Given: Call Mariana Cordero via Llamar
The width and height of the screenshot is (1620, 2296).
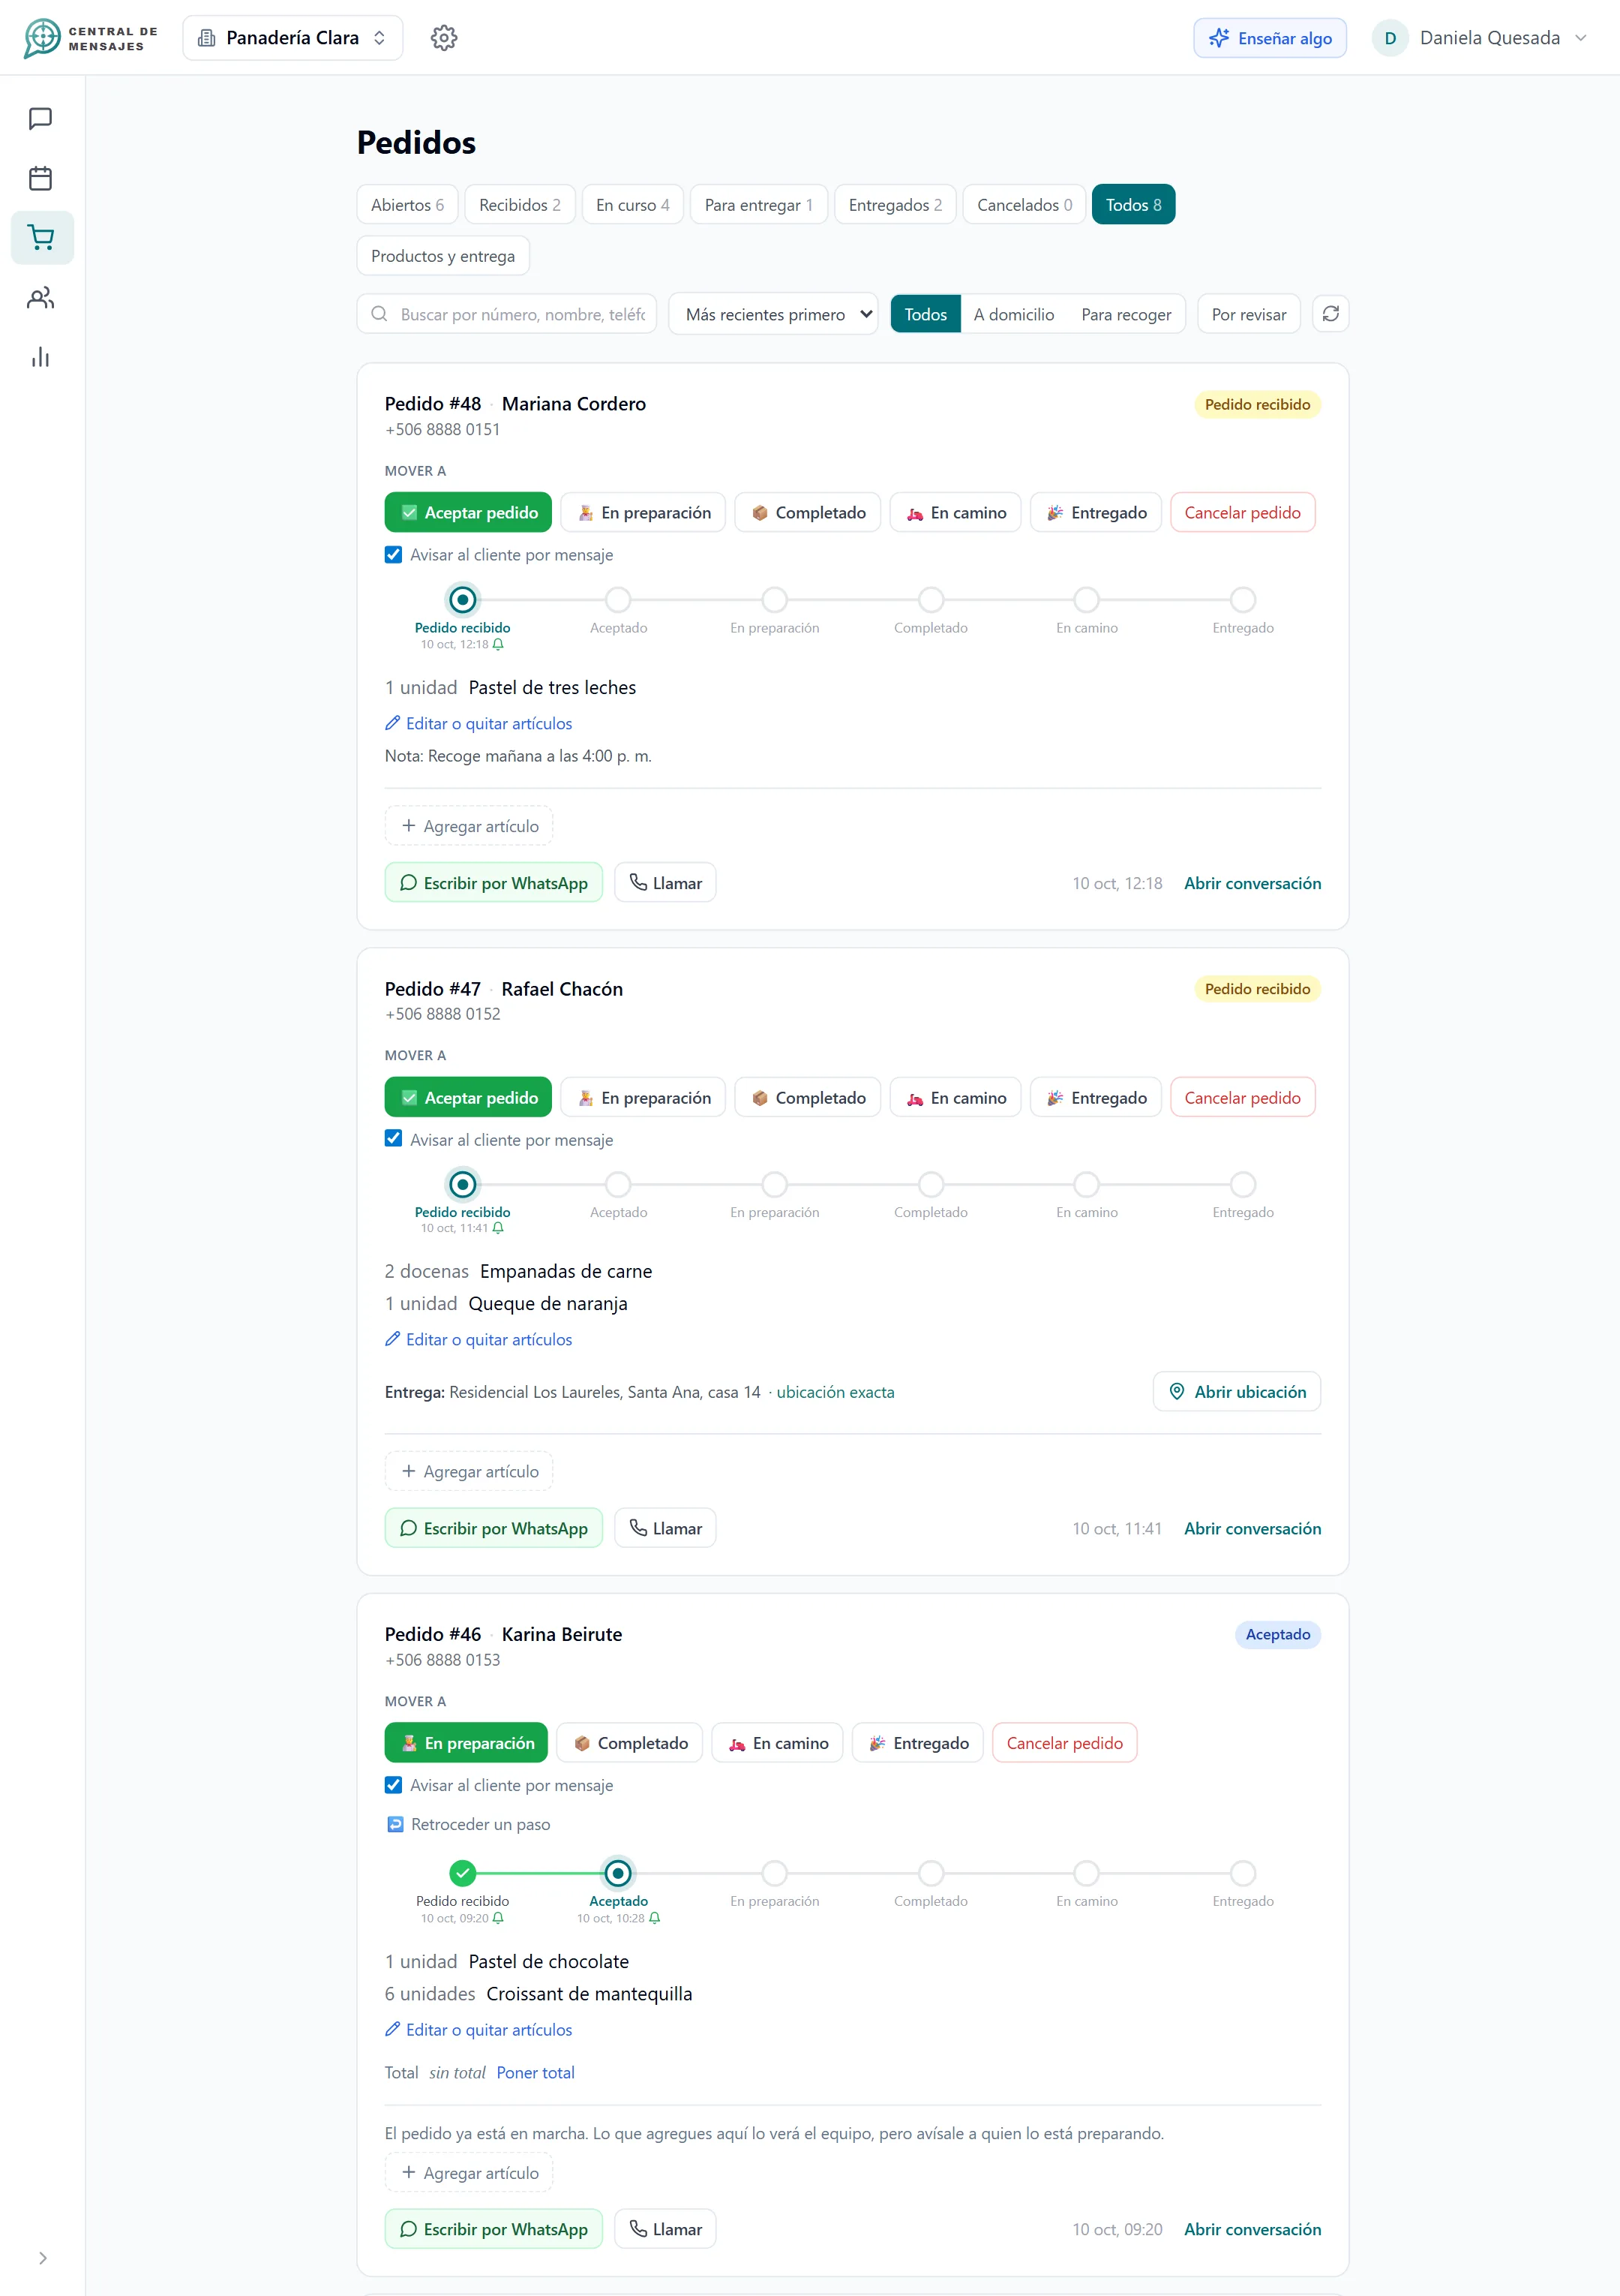Looking at the screenshot, I should pyautogui.click(x=664, y=883).
